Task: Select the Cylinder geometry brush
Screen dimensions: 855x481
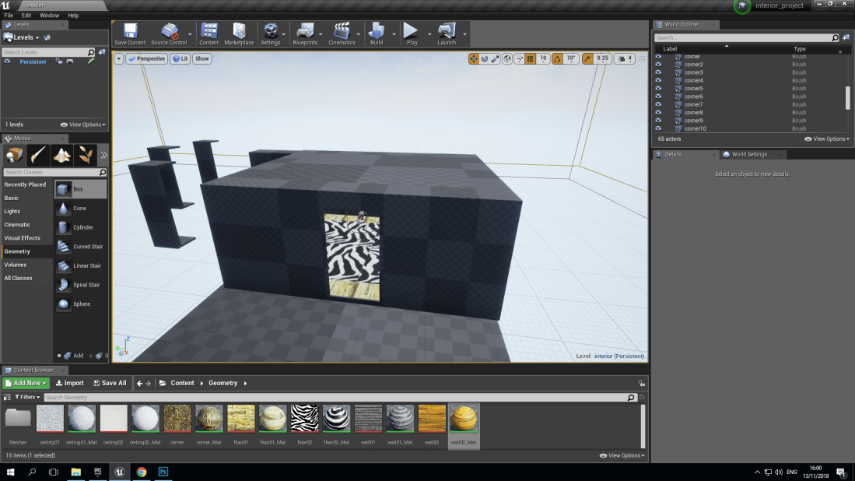Action: pos(75,227)
